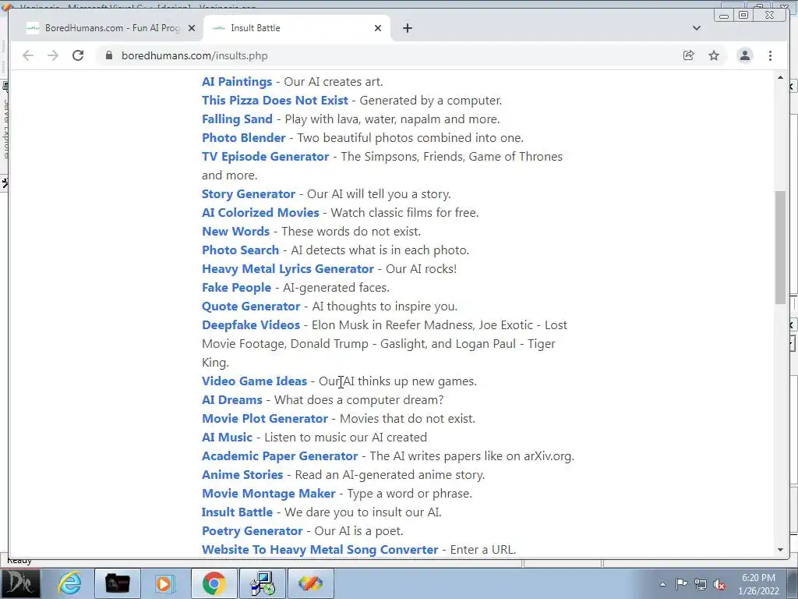
Task: Click the vertical scrollbar thumb
Action: point(780,247)
